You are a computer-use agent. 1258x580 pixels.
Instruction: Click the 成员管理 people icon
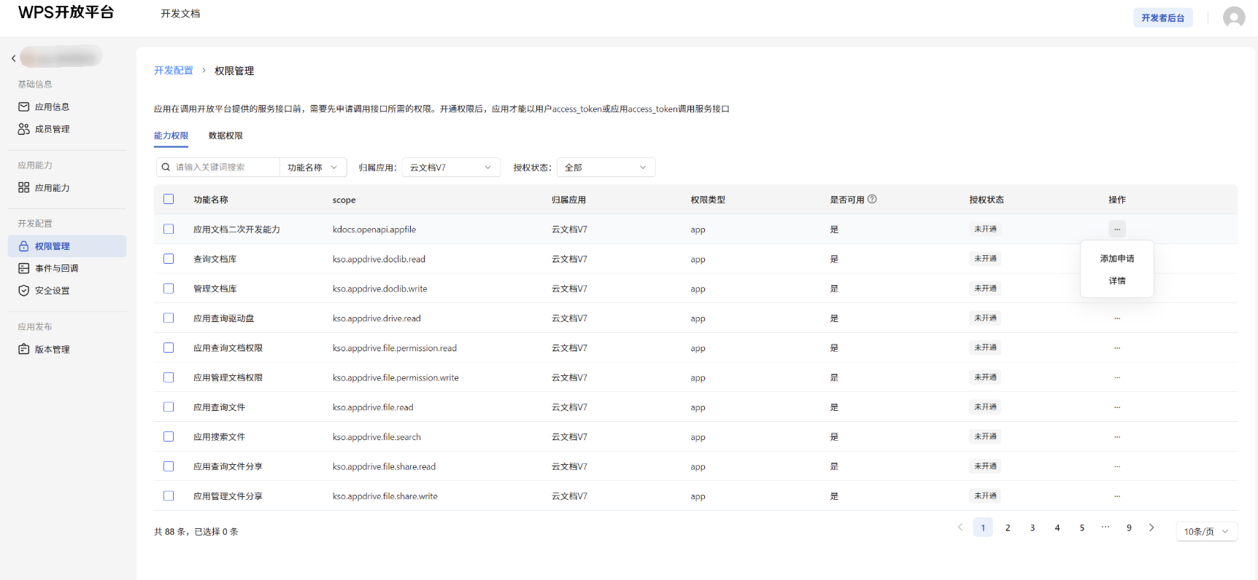click(24, 129)
